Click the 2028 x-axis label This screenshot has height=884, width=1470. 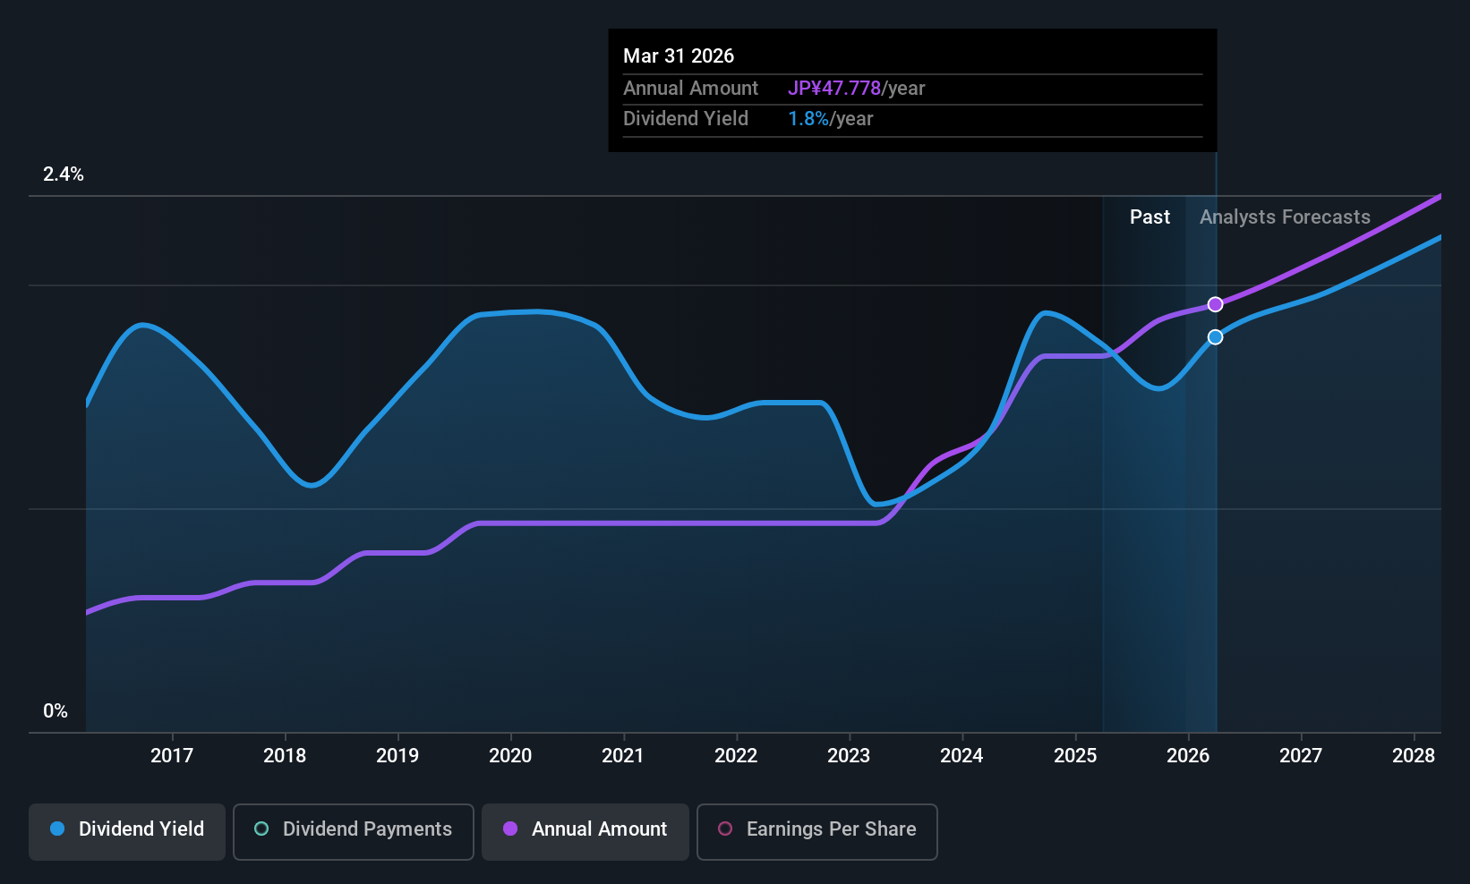[x=1414, y=756]
